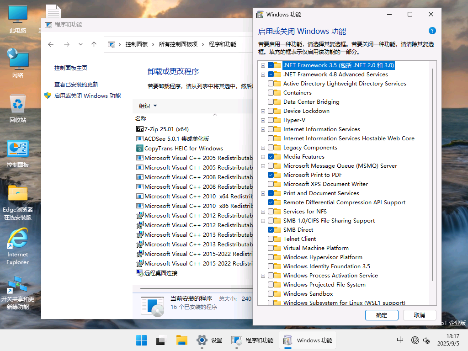468x351 pixels.
Task: Click the network globe tray icon
Action: tap(415, 340)
